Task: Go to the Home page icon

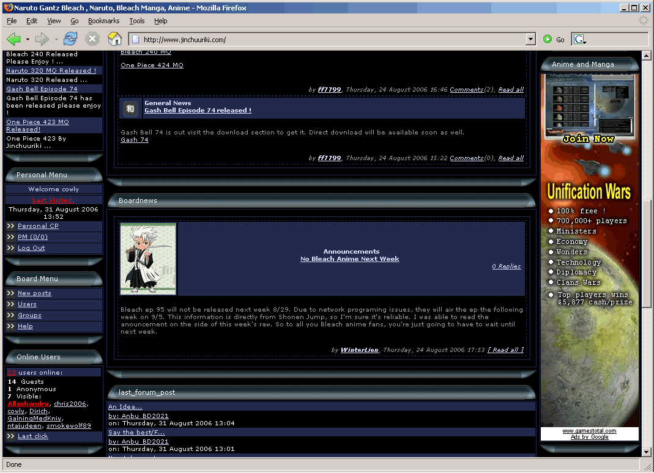Action: [114, 39]
